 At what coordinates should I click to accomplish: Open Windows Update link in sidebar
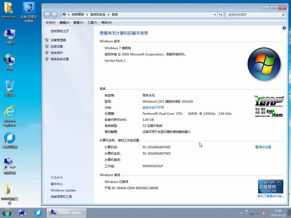click(63, 190)
